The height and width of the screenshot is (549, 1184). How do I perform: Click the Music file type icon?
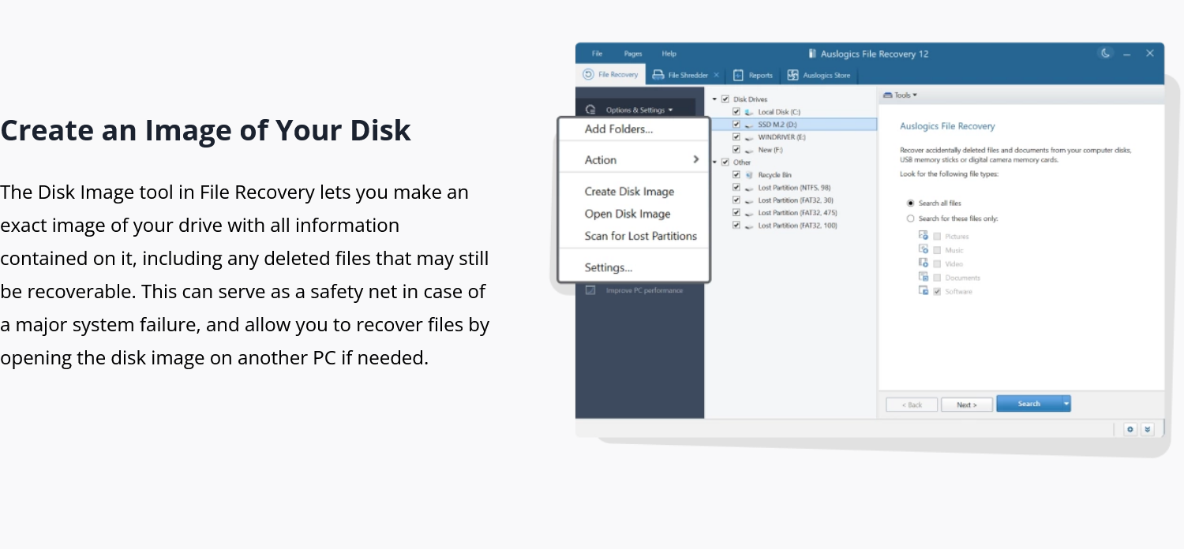pos(924,249)
